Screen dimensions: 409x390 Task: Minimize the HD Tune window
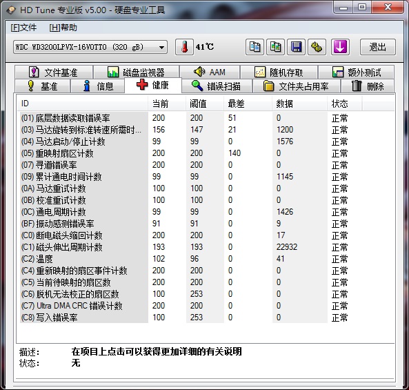coord(343,8)
